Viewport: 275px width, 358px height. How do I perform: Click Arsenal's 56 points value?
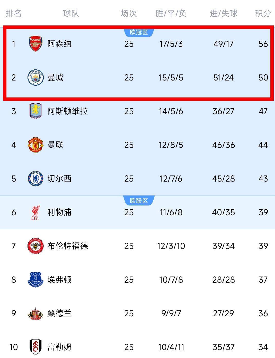263,44
